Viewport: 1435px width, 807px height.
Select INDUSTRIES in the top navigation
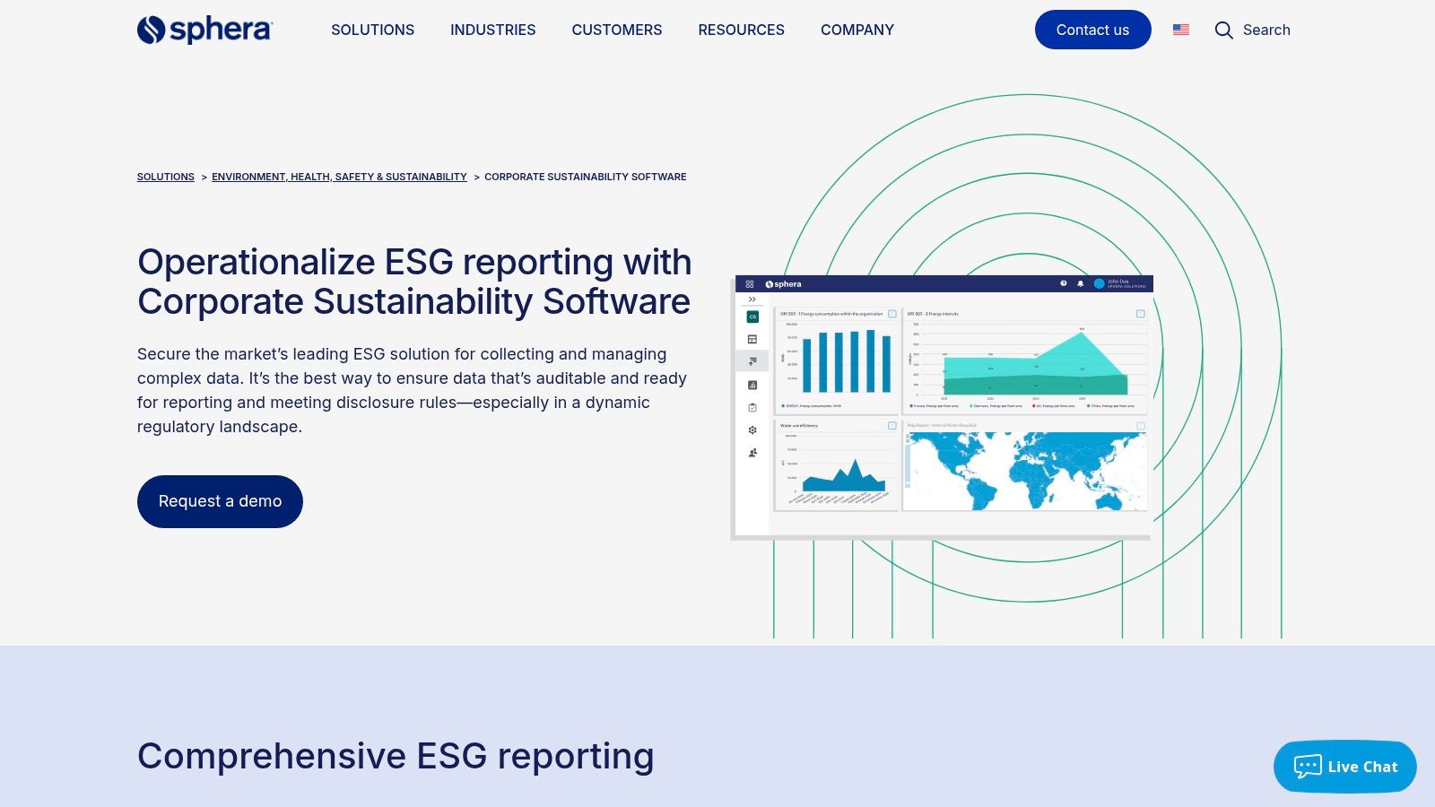point(492,30)
